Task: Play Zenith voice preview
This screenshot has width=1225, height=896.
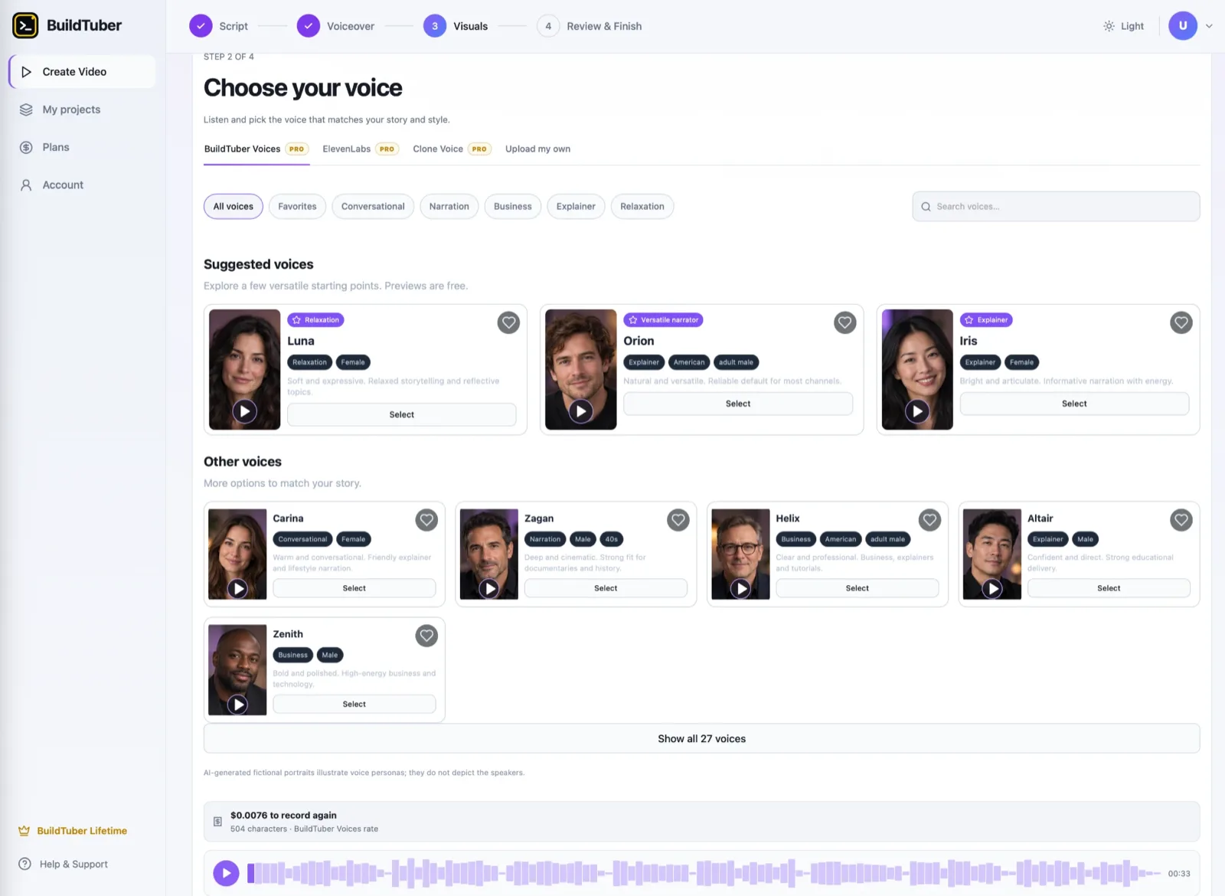Action: [238, 704]
